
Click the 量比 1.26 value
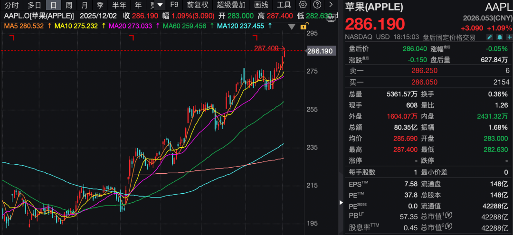(x=502, y=105)
